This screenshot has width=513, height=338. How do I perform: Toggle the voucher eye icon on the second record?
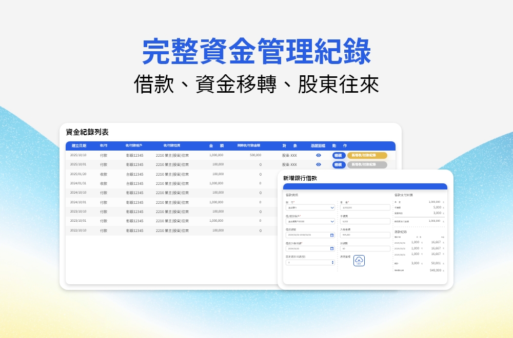coord(318,164)
